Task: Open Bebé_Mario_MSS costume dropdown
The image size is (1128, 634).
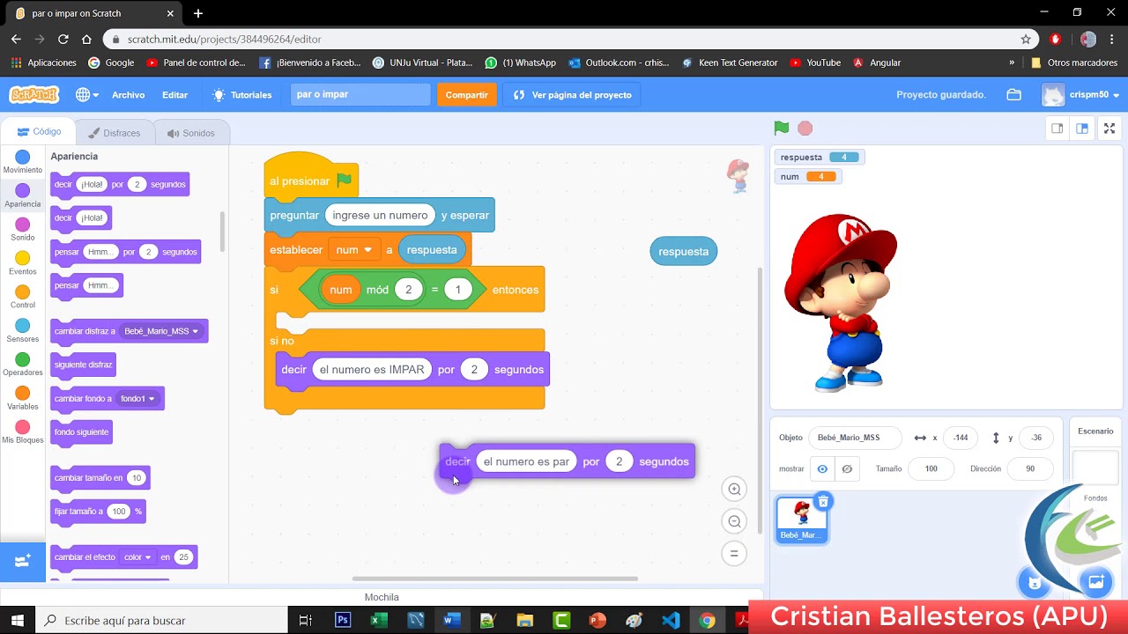Action: point(161,331)
